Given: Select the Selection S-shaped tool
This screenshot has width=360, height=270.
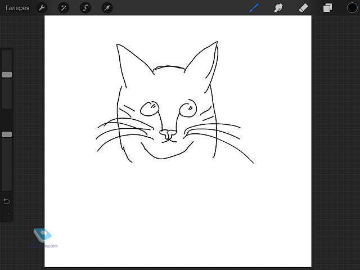Looking at the screenshot, I should click(x=85, y=8).
